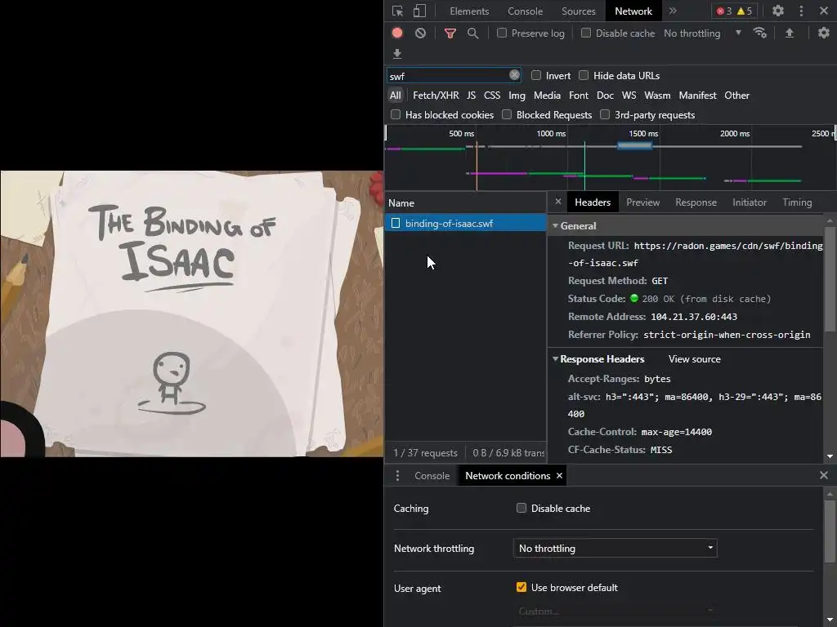This screenshot has width=837, height=627.
Task: Open the DevTools three-dot customize menu
Action: [x=801, y=11]
